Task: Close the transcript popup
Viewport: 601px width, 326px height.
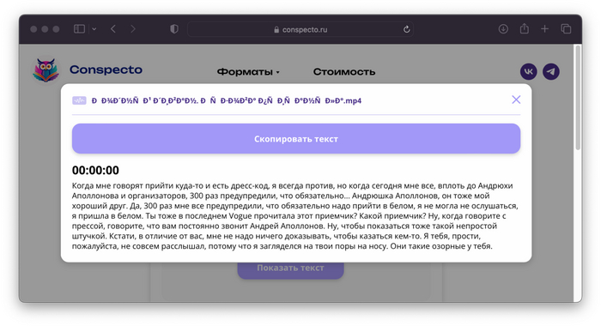Action: [516, 100]
